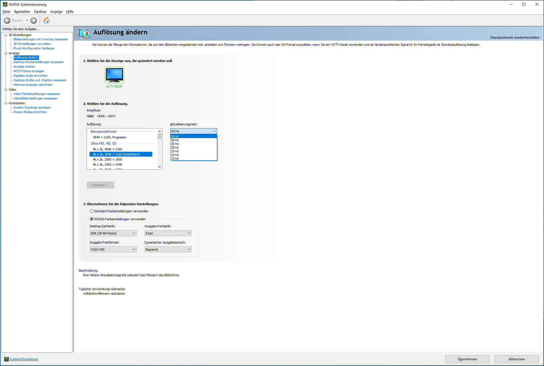
Task: Click the Aktualisierungsrate combo box arrow
Action: [214, 131]
